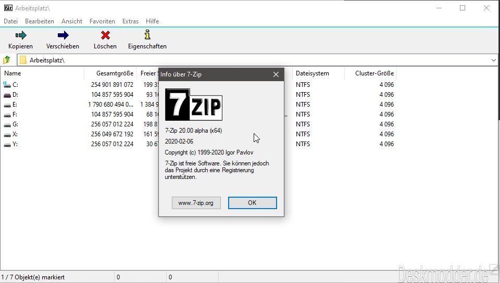Open the Hilfe menu
Viewport: 500px width, 283px height.
point(153,21)
